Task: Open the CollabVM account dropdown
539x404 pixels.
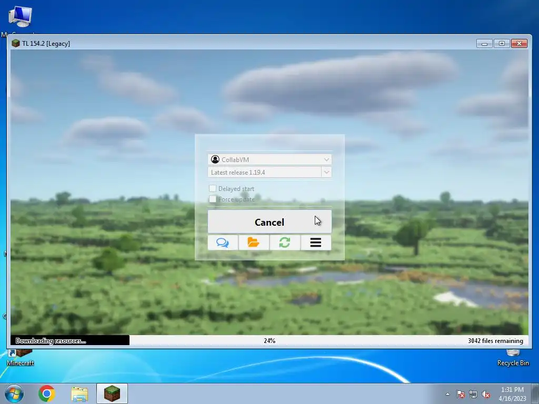Action: point(269,159)
